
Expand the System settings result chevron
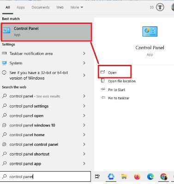(84, 63)
